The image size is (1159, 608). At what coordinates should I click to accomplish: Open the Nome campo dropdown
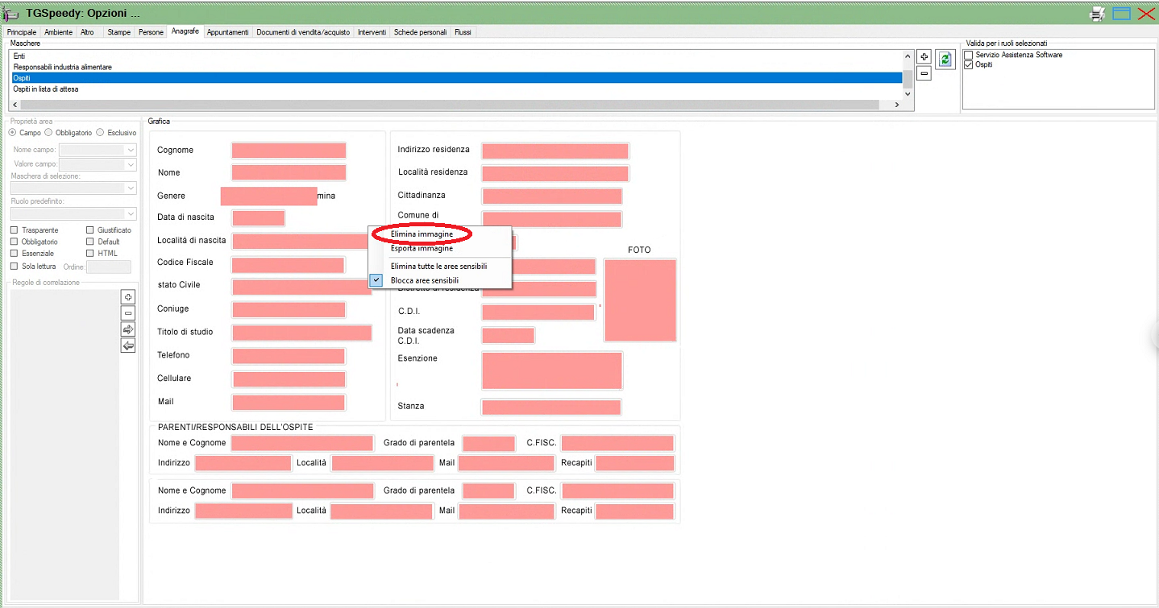131,150
